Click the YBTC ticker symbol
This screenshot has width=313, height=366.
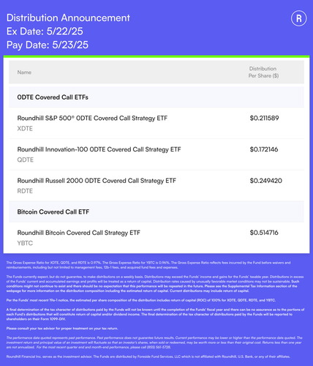pyautogui.click(x=25, y=243)
